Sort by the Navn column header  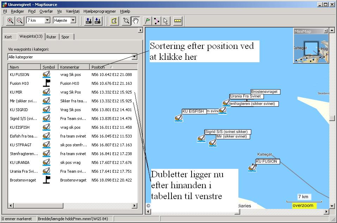(24, 67)
